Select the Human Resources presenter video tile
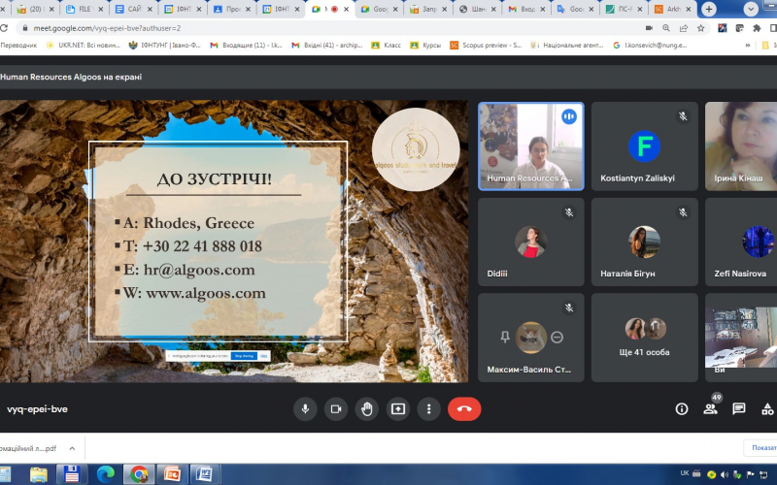The width and height of the screenshot is (777, 485). point(530,146)
